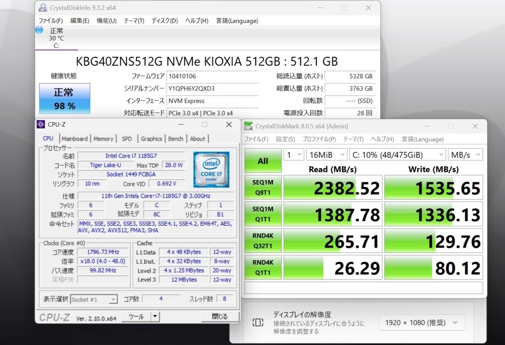Open ファイル(F) menu in CrystalDiskInfo

[x=51, y=21]
